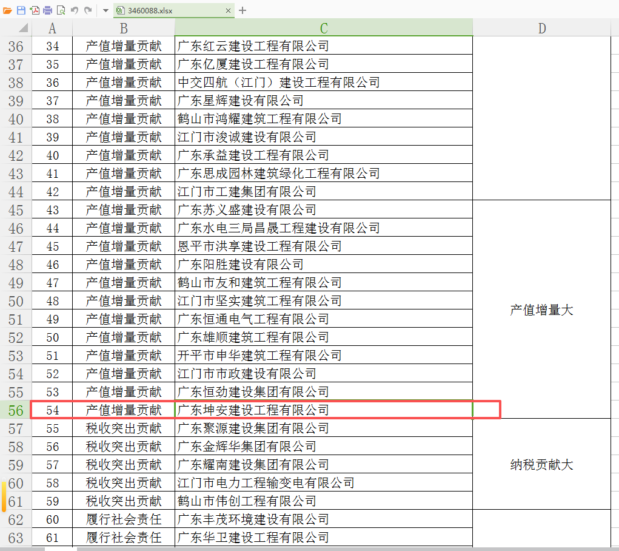Select column B header

click(x=124, y=28)
